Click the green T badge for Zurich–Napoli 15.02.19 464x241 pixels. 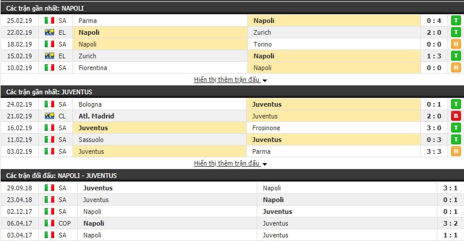pyautogui.click(x=456, y=56)
